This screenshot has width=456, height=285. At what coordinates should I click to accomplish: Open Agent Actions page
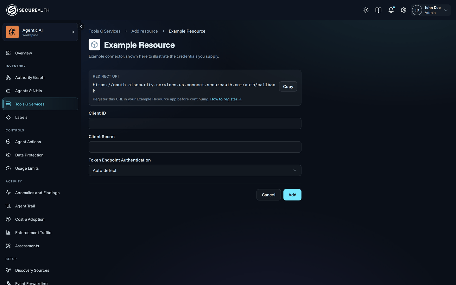click(40, 142)
